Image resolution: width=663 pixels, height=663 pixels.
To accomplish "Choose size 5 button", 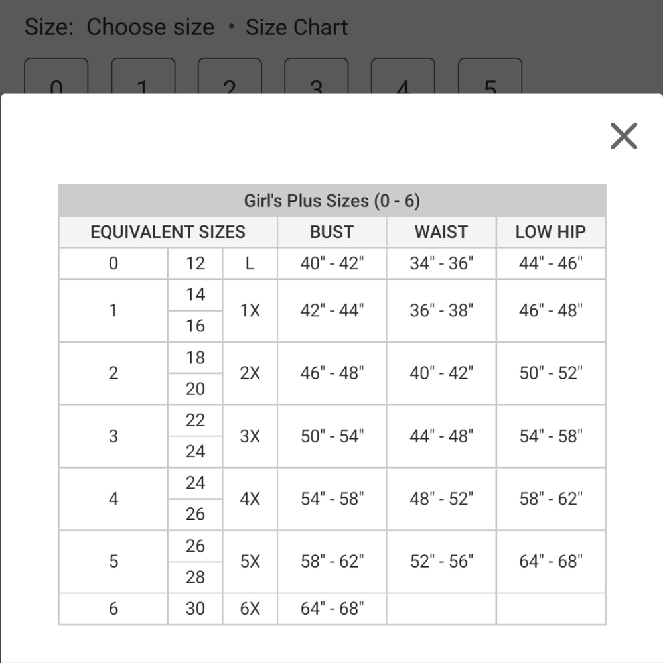I will pyautogui.click(x=490, y=76).
